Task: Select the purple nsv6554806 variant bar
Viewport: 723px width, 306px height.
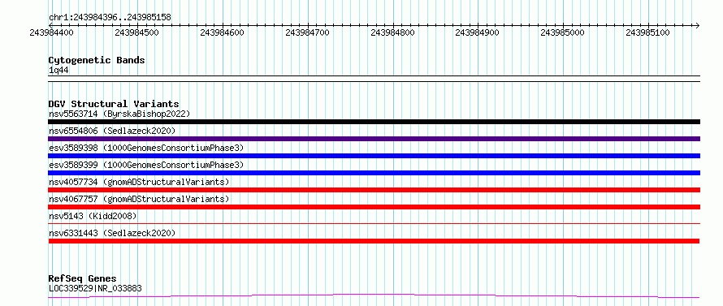Action: point(374,139)
